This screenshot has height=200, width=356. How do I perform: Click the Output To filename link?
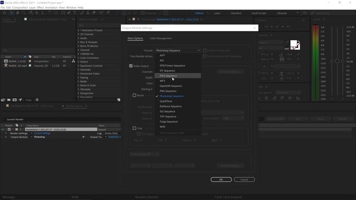[x=115, y=137]
